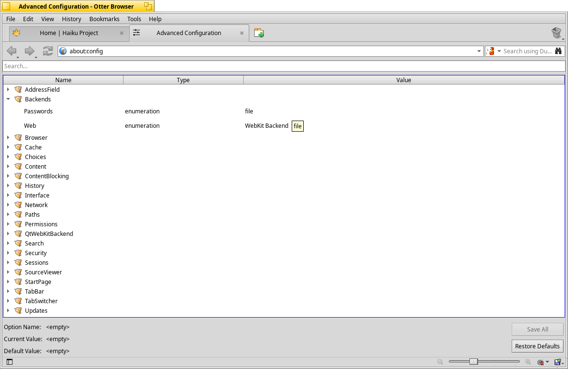Click the Security folder icon
This screenshot has height=369, width=568.
coord(18,253)
